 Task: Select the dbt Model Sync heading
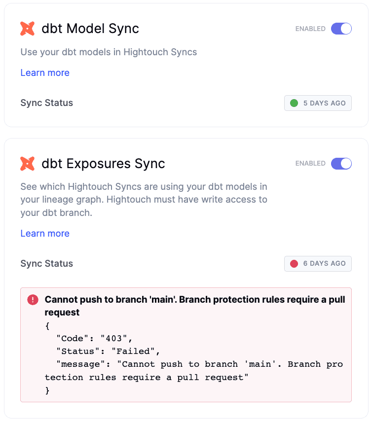click(x=90, y=29)
